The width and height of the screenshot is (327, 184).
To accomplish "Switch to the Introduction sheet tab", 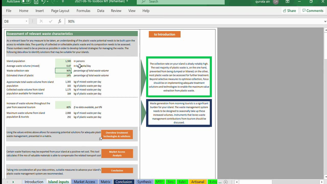I will coord(34,182).
